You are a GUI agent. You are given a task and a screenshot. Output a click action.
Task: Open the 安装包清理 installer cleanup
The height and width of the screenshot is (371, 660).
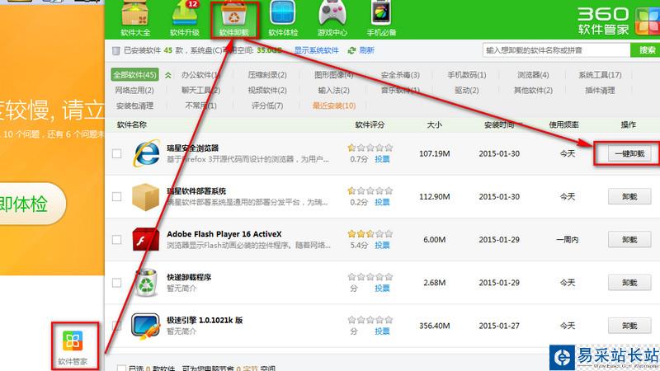click(x=134, y=106)
